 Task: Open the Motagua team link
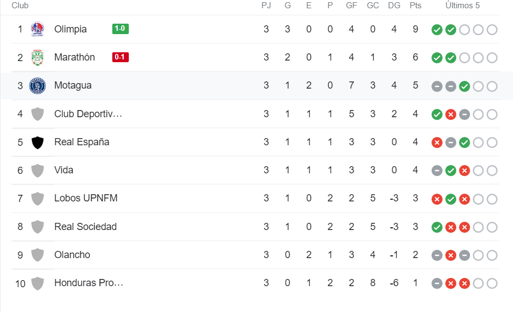[73, 85]
